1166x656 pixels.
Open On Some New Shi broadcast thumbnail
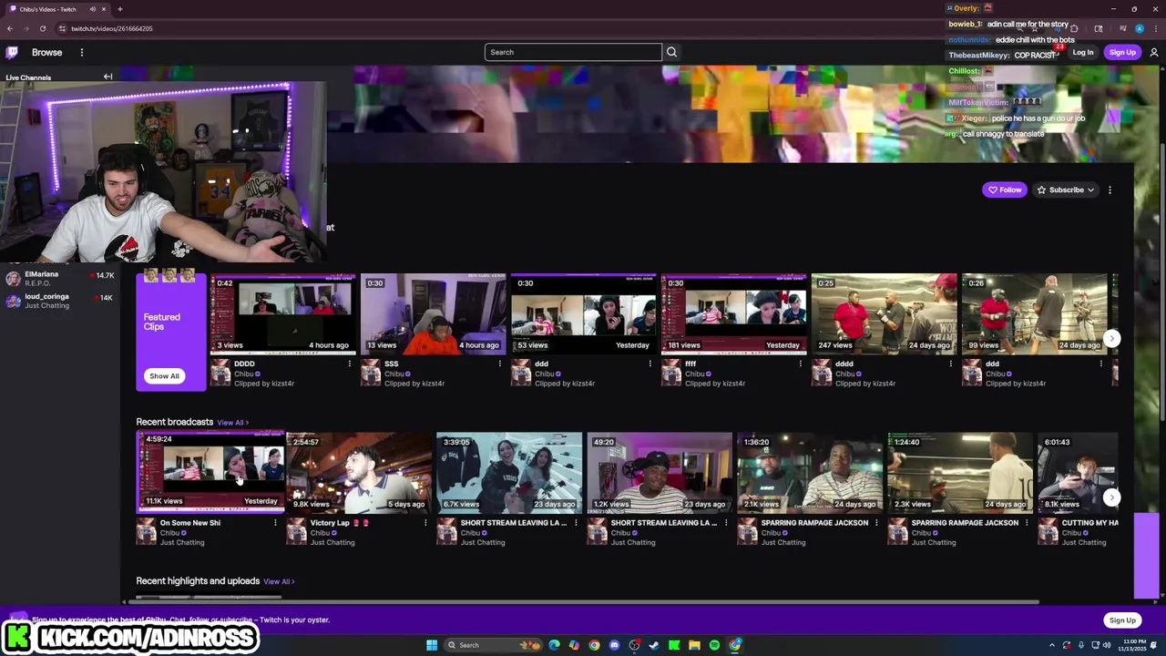pyautogui.click(x=210, y=472)
